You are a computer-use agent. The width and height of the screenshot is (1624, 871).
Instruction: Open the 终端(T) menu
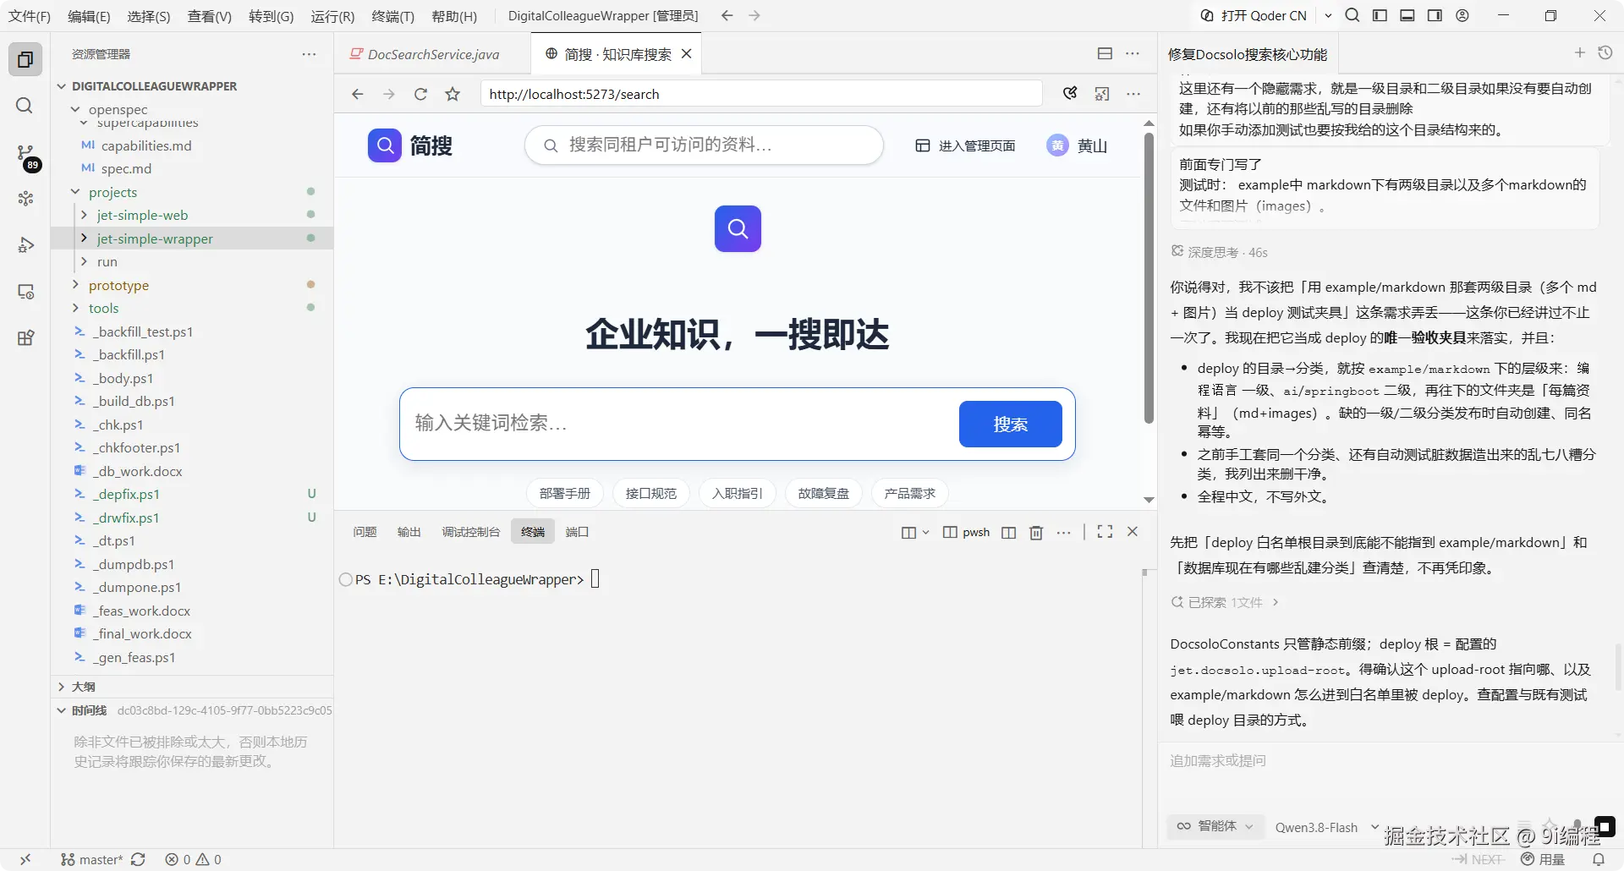392,15
